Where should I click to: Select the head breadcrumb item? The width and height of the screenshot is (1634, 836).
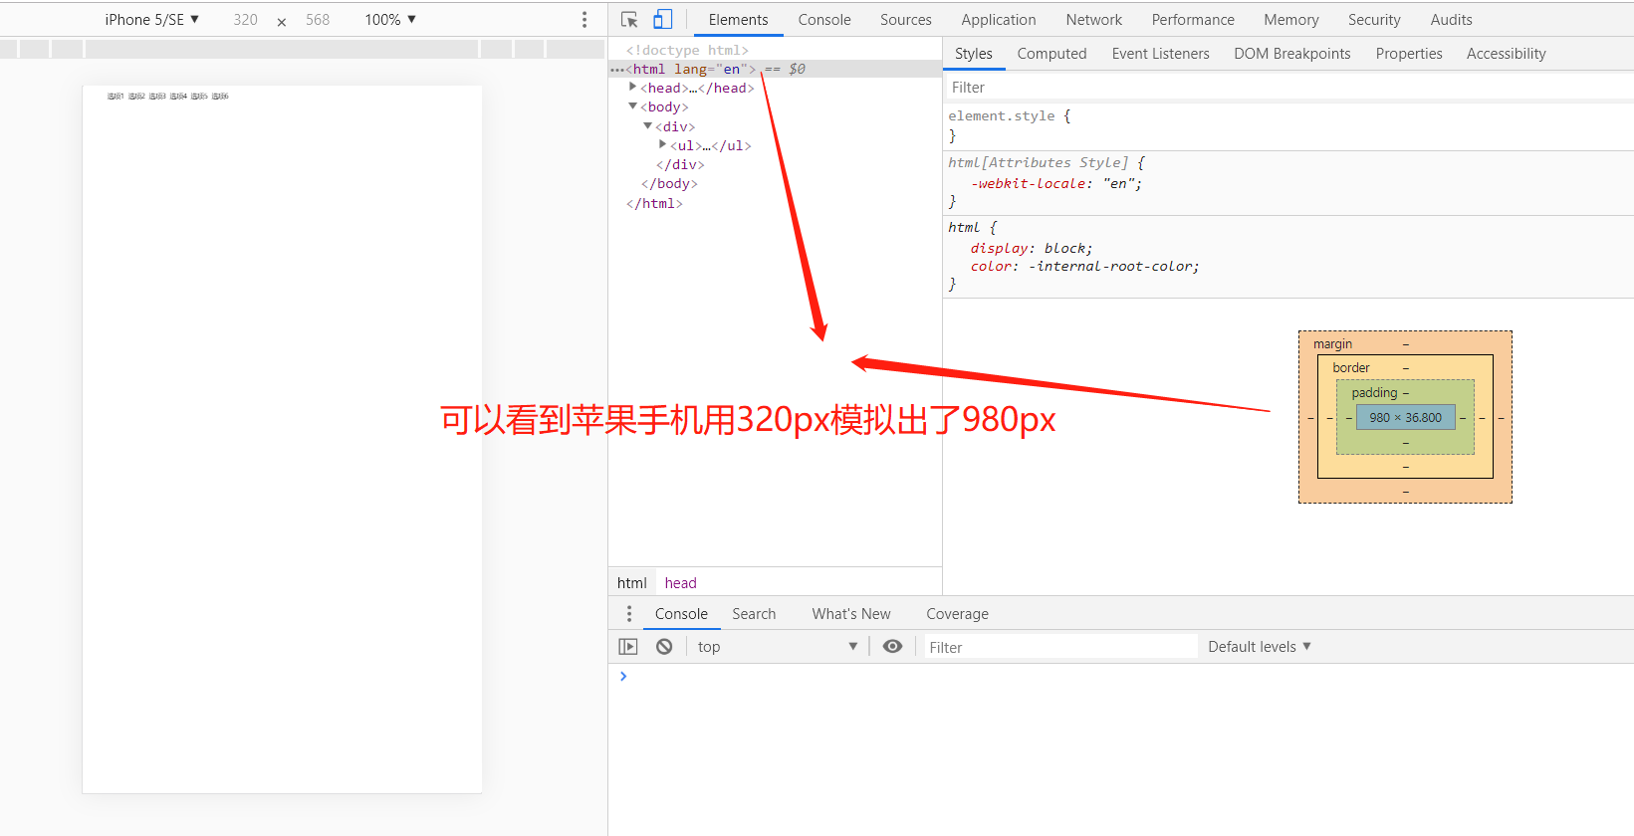coord(681,583)
